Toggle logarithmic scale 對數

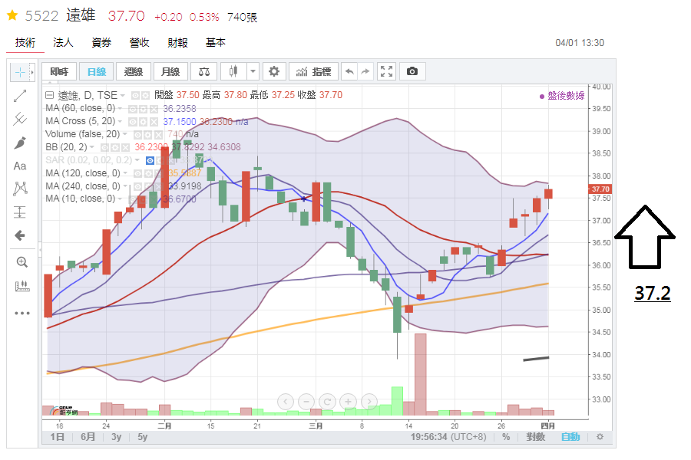[535, 437]
